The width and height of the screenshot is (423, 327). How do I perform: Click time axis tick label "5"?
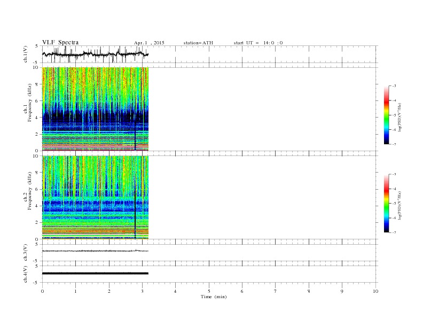tap(209, 291)
